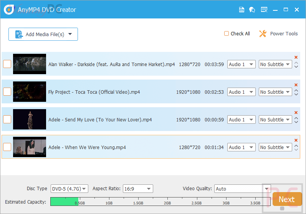Select Alan Walker Darkside video thumbnail
Viewport: 306px width, 214px height.
[x=30, y=64]
